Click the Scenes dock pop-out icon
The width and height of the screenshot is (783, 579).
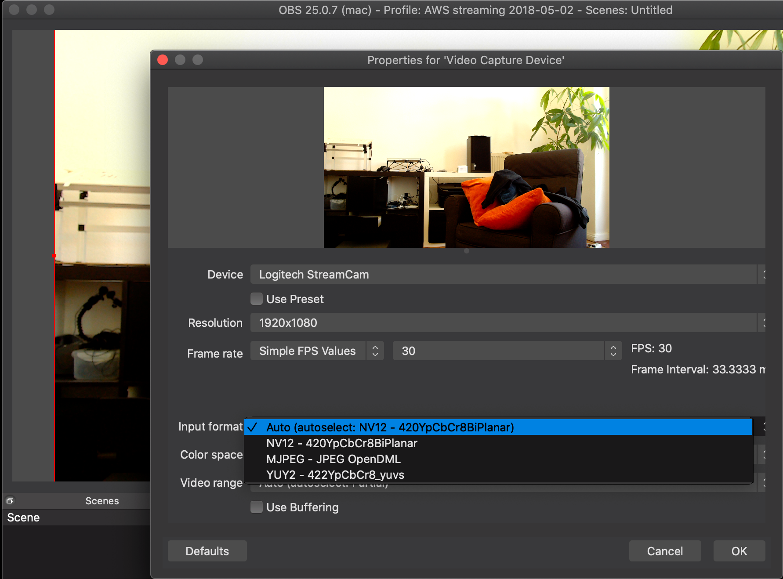[10, 500]
